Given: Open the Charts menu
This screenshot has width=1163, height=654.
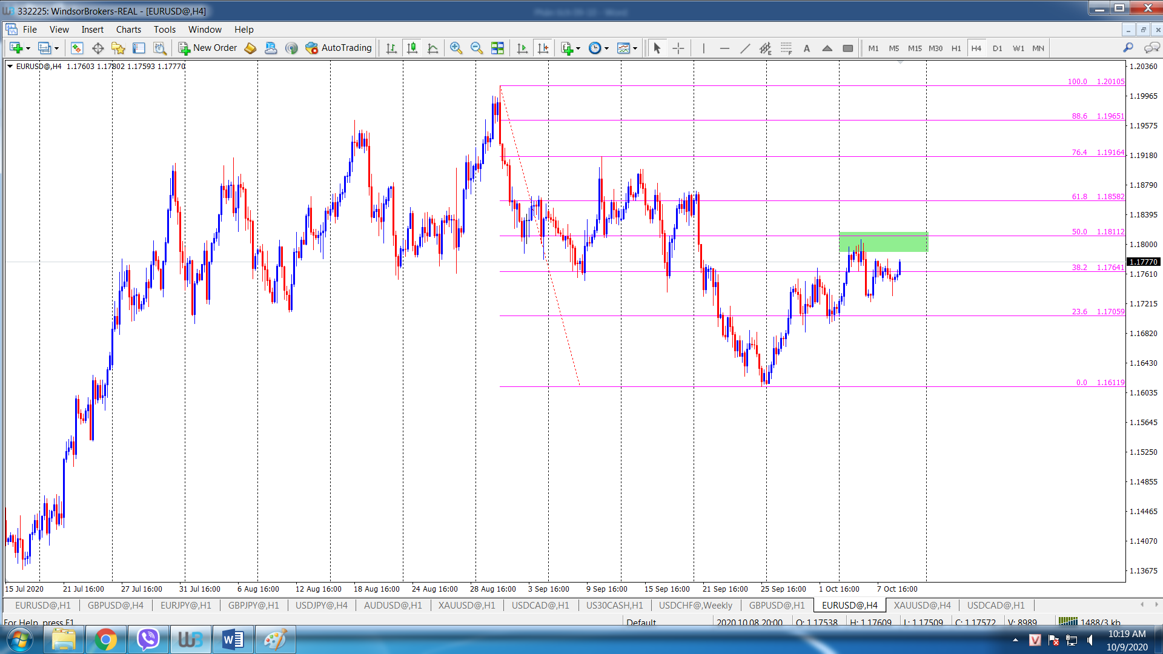Looking at the screenshot, I should pyautogui.click(x=128, y=29).
